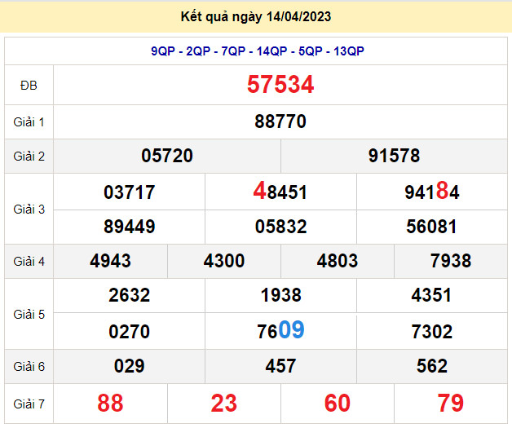
Task: Select number 0270 in Giải 5
Action: [x=130, y=332]
